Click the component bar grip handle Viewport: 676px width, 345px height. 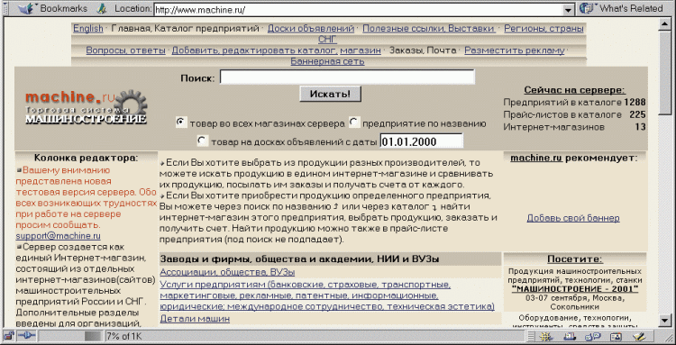pos(531,336)
